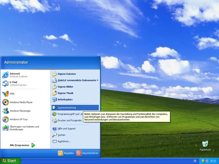Click the Herunterfahren button

click(x=87, y=153)
